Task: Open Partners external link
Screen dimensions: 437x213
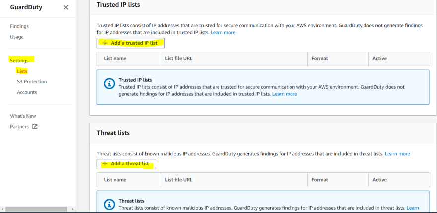Action: coord(19,127)
